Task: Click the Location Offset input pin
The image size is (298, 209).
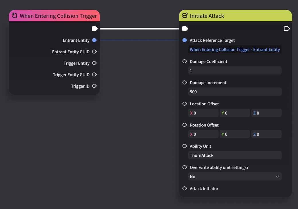Action: point(184,104)
